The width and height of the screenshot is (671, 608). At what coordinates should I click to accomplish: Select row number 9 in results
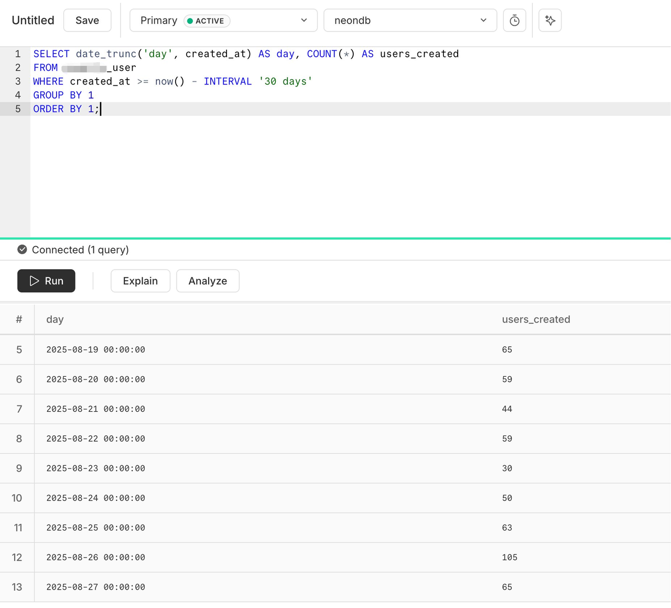tap(19, 468)
